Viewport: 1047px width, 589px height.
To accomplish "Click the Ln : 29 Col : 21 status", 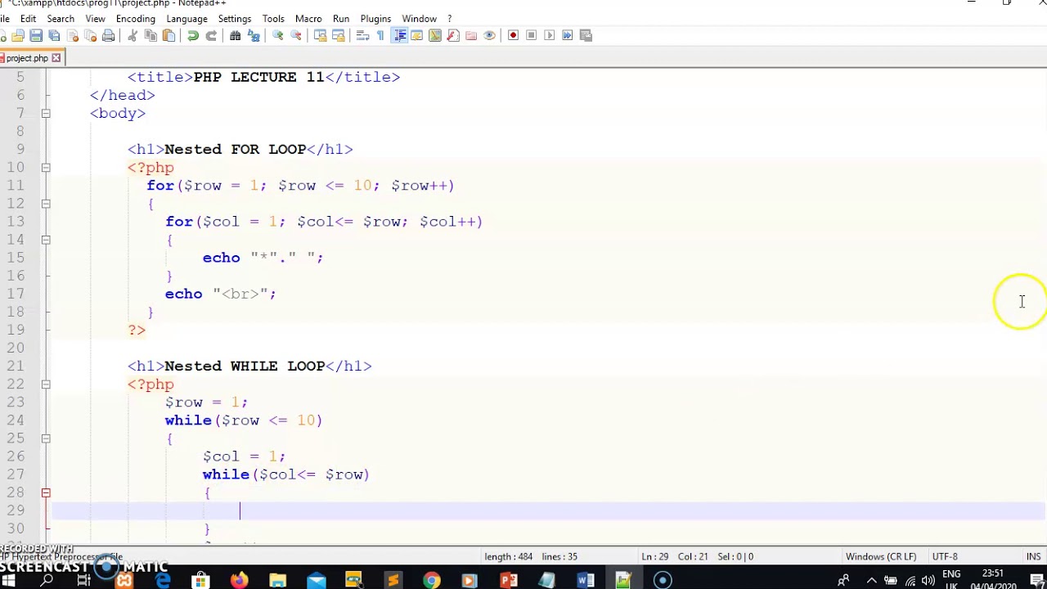I will coord(675,556).
